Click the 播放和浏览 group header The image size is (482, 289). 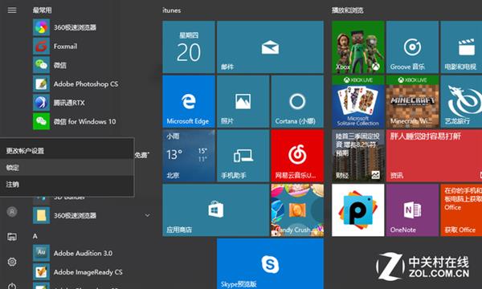[x=347, y=10]
